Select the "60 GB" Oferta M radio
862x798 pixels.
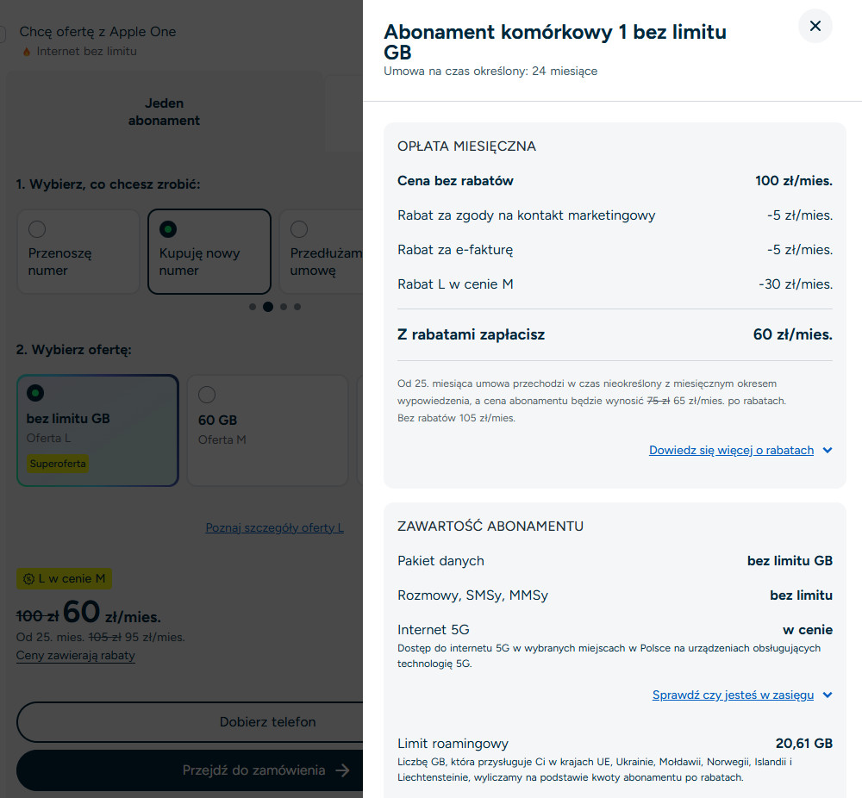pos(207,395)
